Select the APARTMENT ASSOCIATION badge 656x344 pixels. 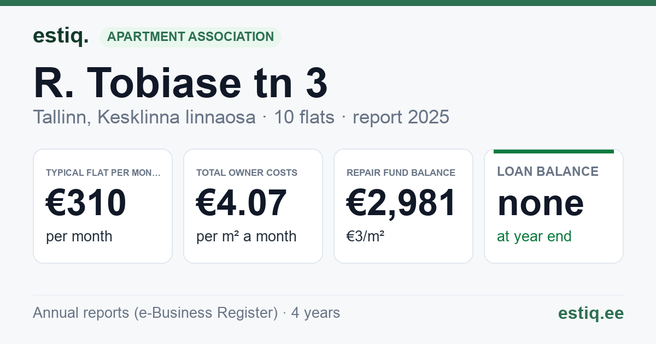(x=190, y=37)
